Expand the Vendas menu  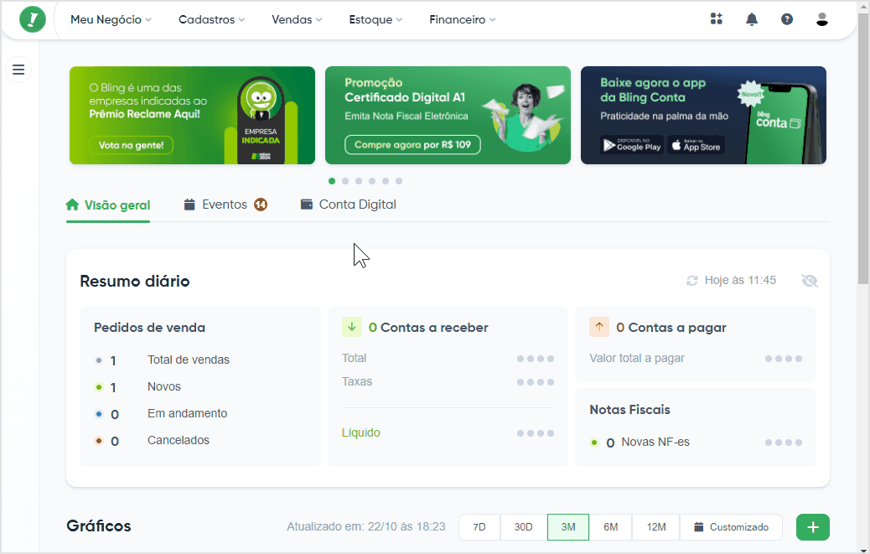pyautogui.click(x=297, y=19)
